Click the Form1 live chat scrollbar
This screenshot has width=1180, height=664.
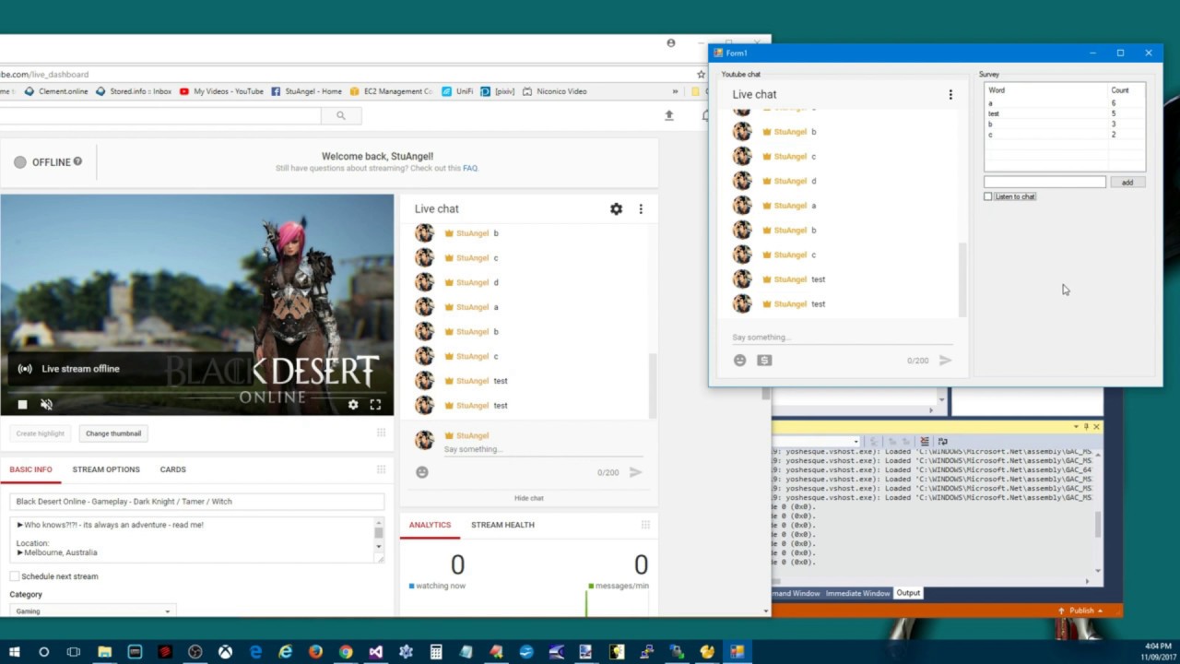click(x=962, y=279)
